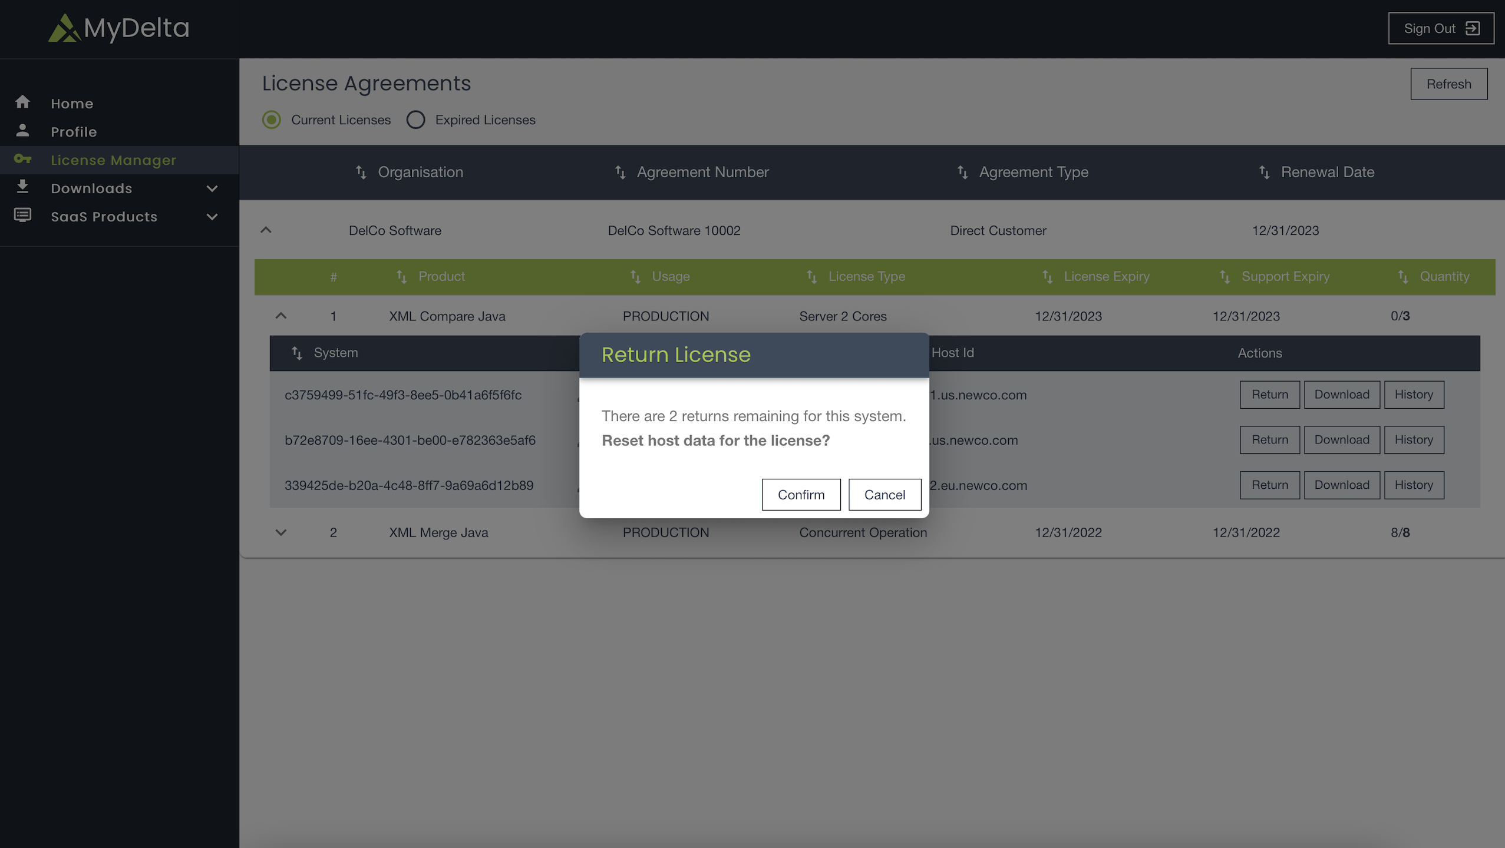The image size is (1505, 848).
Task: Select the Current Licenses radio button
Action: click(x=272, y=120)
